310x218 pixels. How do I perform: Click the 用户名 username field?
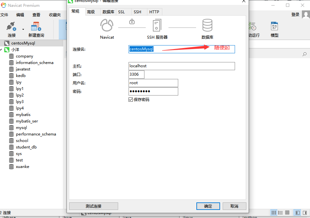pyautogui.click(x=153, y=83)
